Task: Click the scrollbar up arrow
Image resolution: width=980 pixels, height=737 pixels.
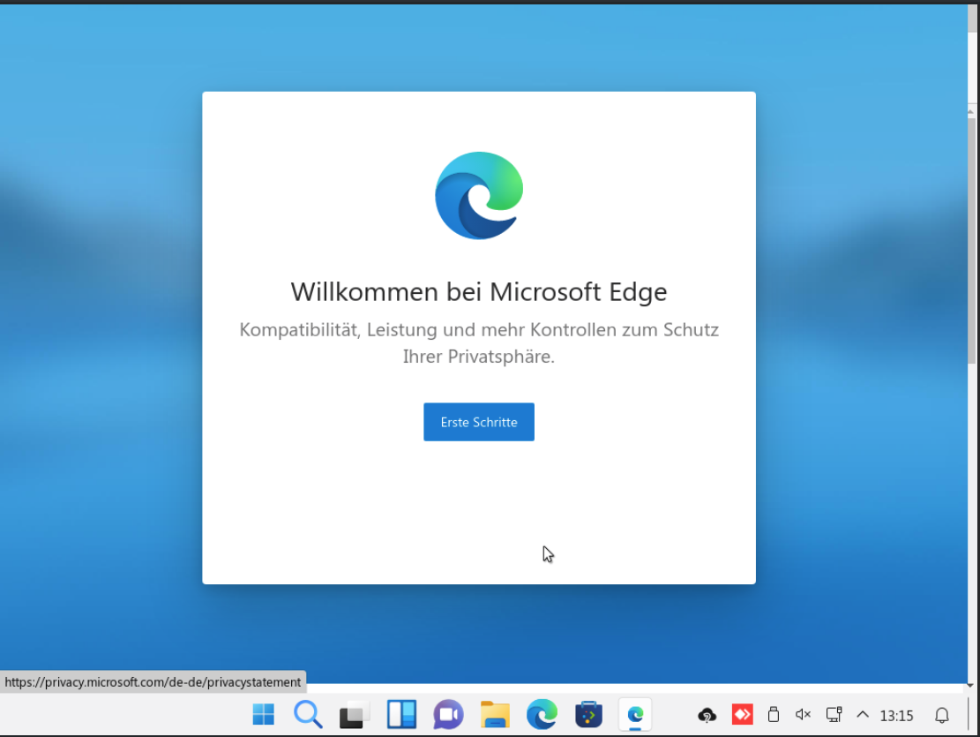Action: tap(970, 112)
